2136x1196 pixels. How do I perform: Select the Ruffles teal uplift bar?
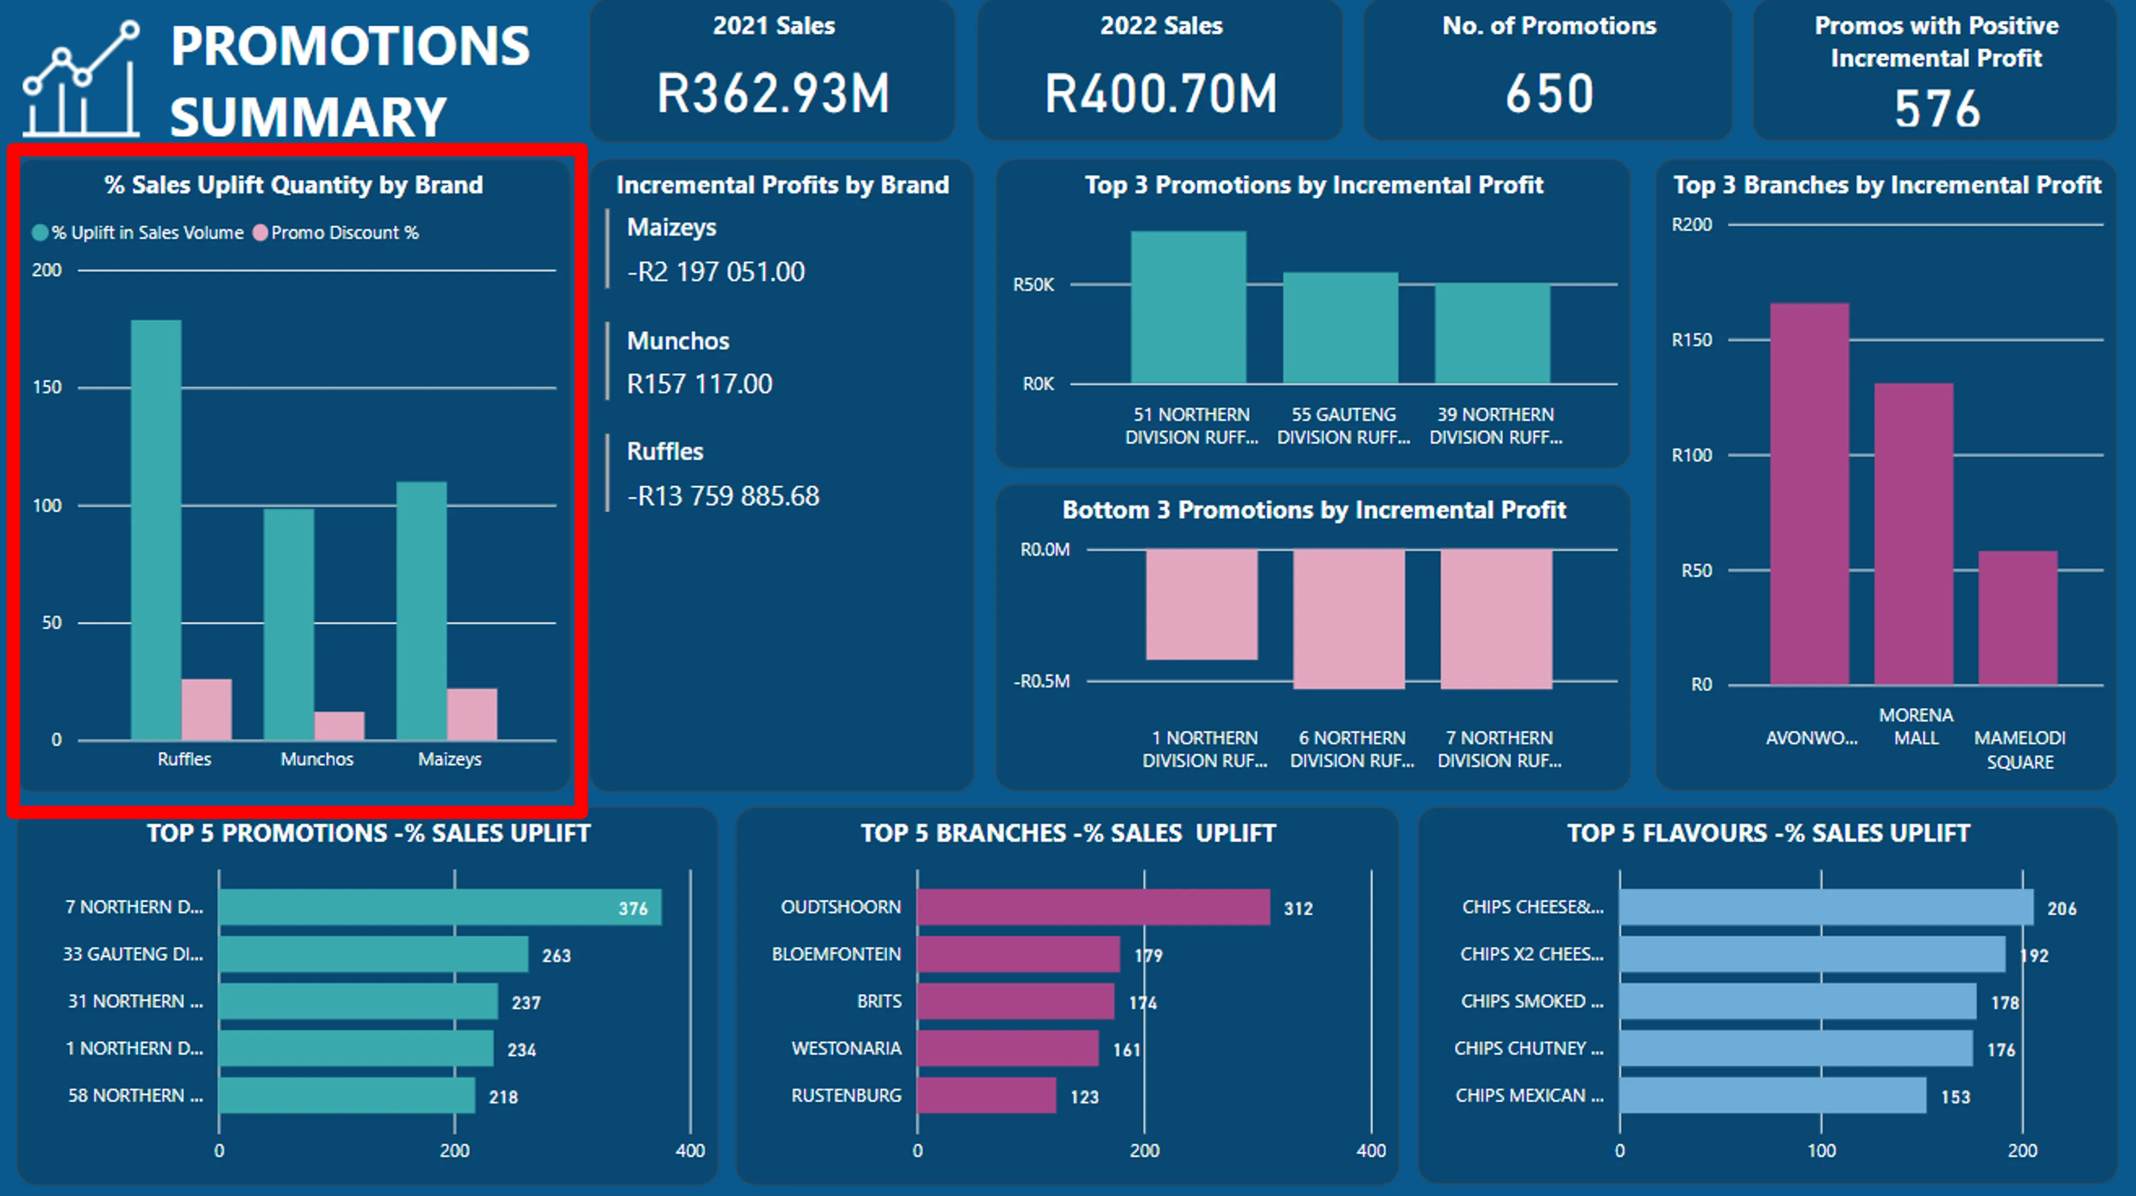pos(156,531)
